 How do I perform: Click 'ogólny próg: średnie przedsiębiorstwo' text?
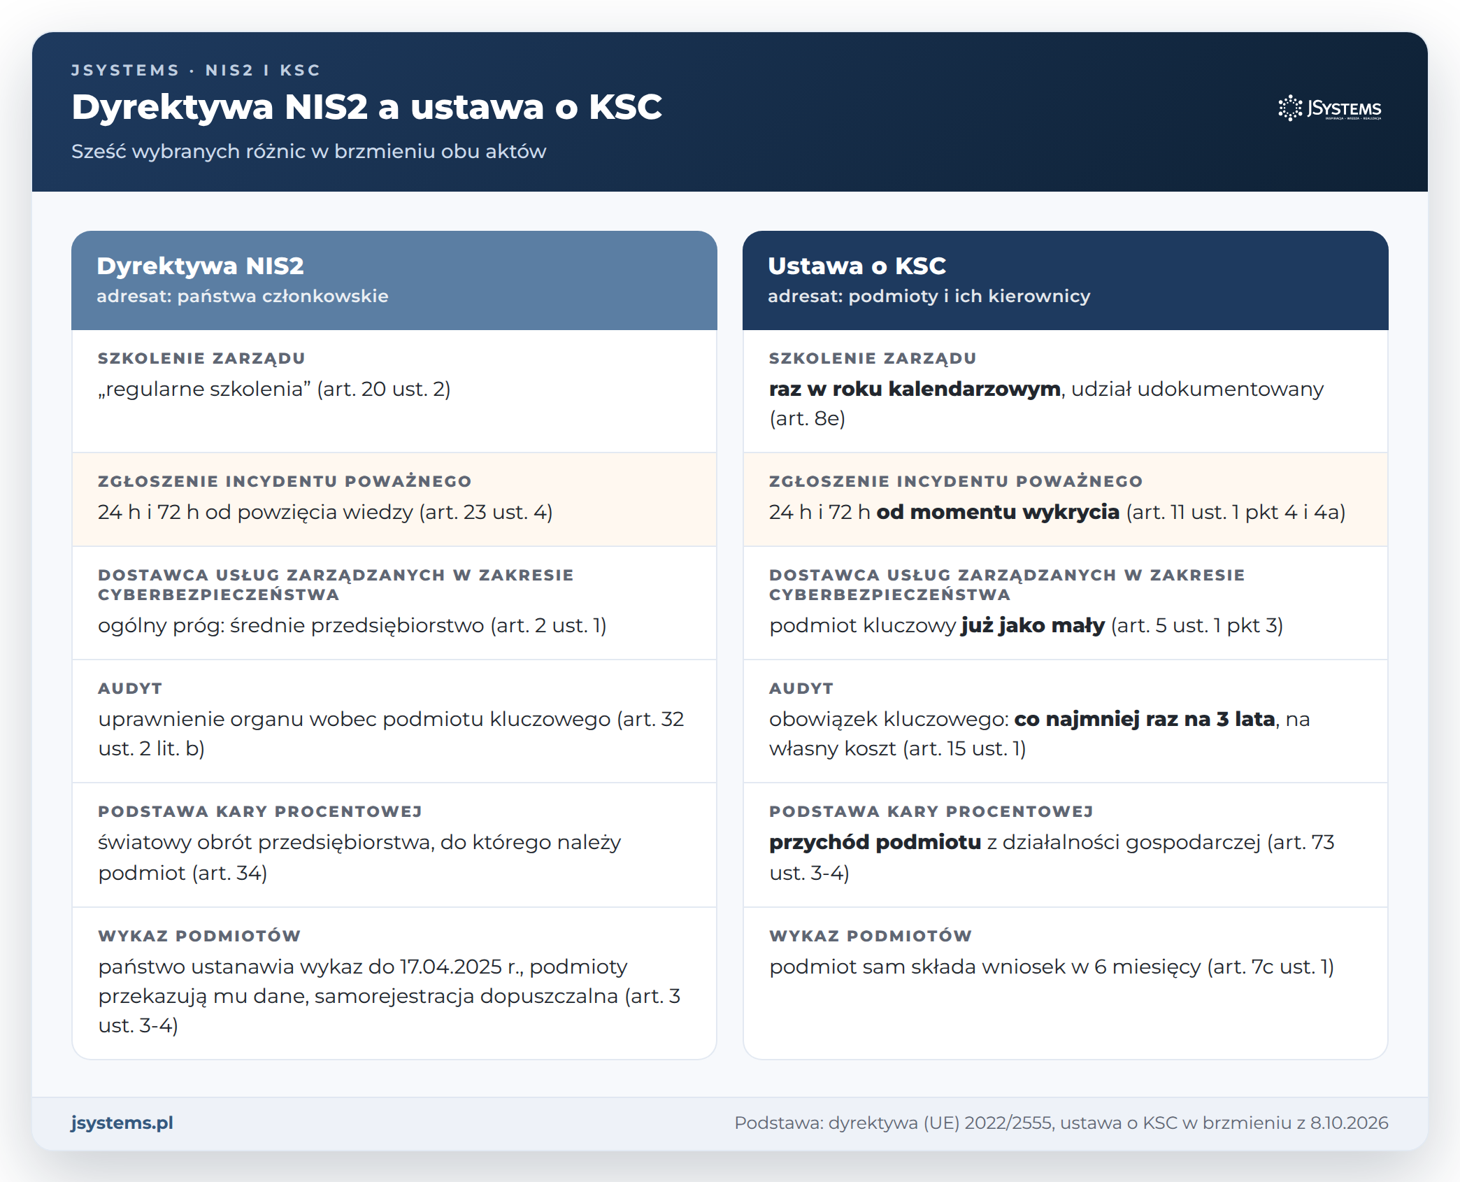(x=291, y=625)
